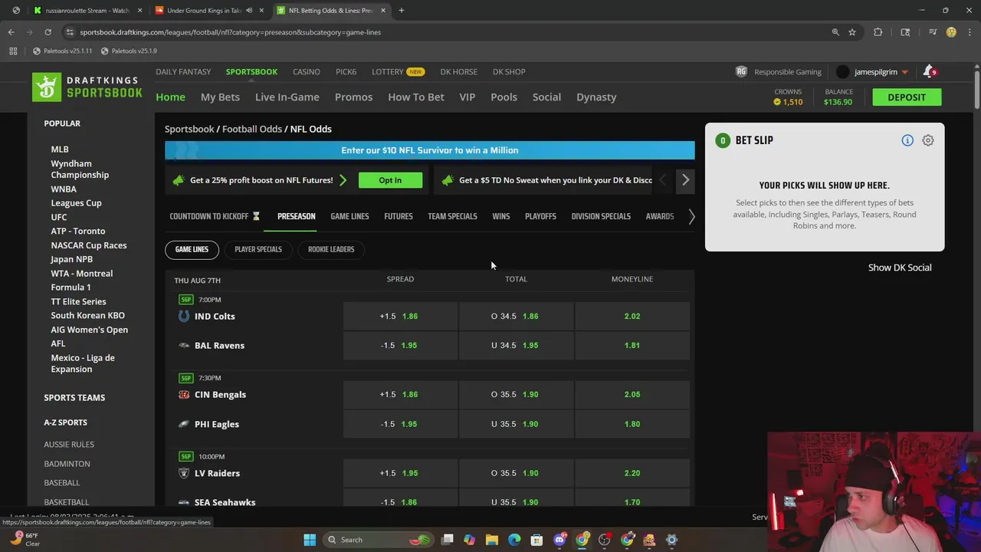Screen dimensions: 981x552
Task: Switch to Under Ground Kings browser tab
Action: [205, 11]
